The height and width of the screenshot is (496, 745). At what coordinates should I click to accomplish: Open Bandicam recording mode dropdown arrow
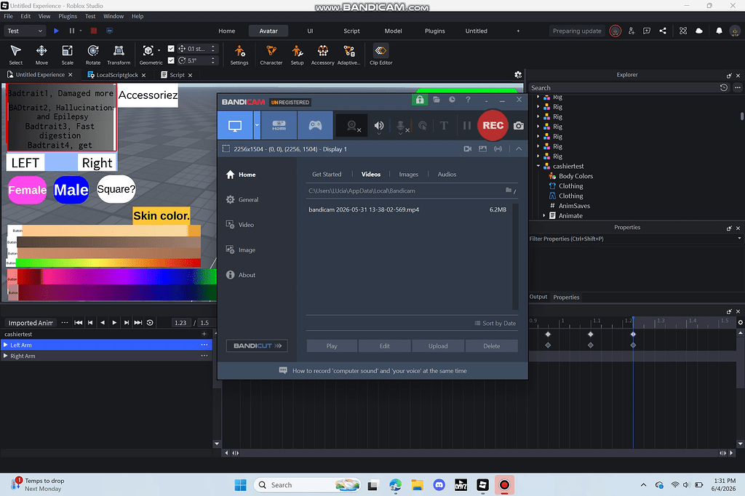point(257,125)
